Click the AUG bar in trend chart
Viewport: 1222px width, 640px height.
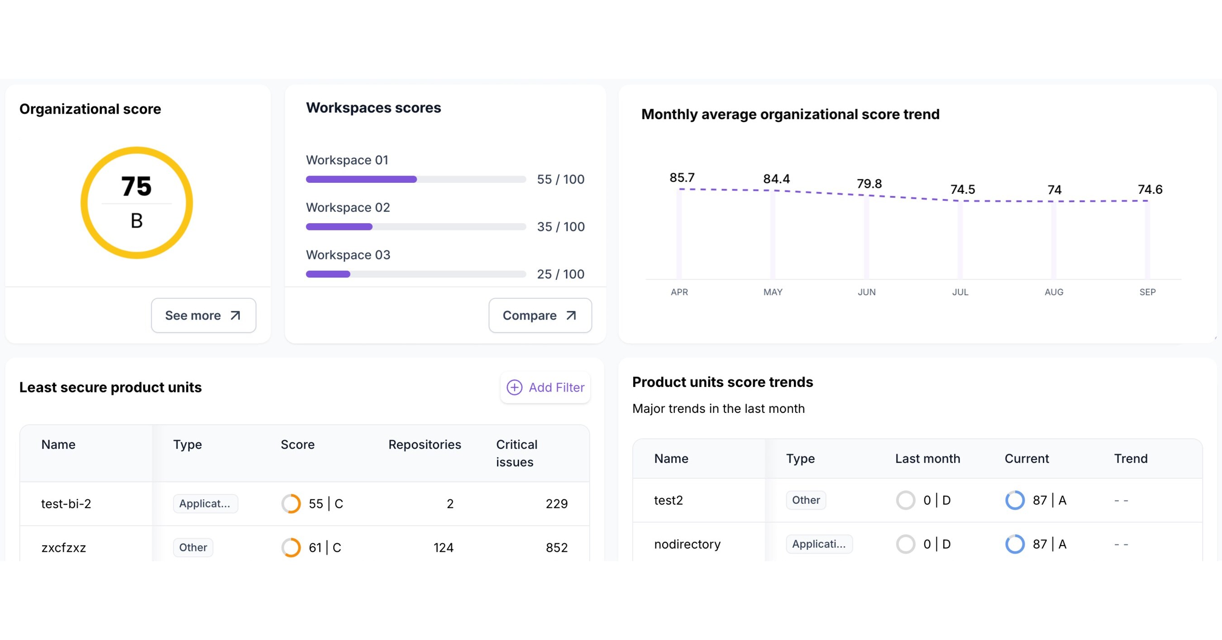point(1054,240)
